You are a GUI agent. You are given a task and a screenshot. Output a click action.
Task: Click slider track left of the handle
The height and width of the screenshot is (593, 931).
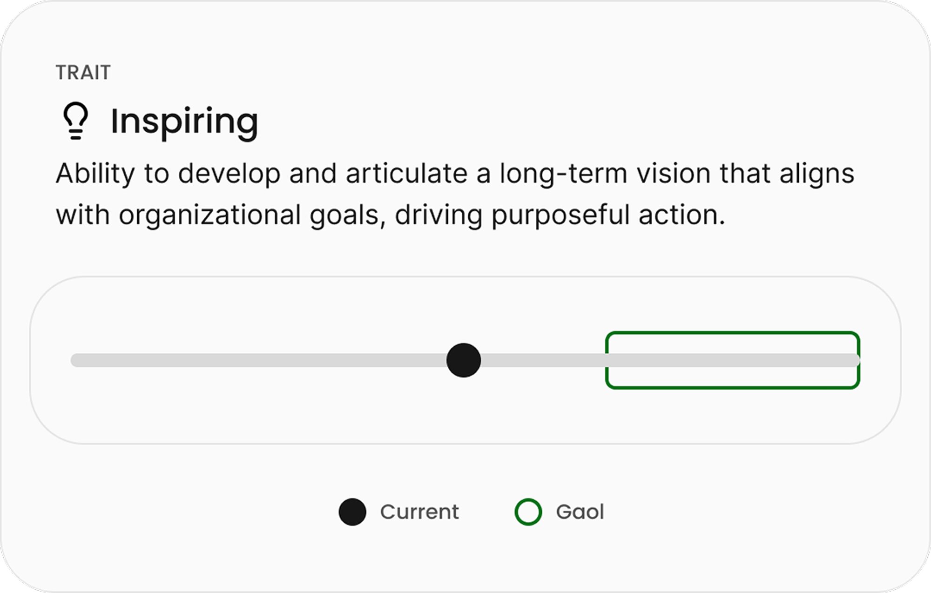(258, 360)
